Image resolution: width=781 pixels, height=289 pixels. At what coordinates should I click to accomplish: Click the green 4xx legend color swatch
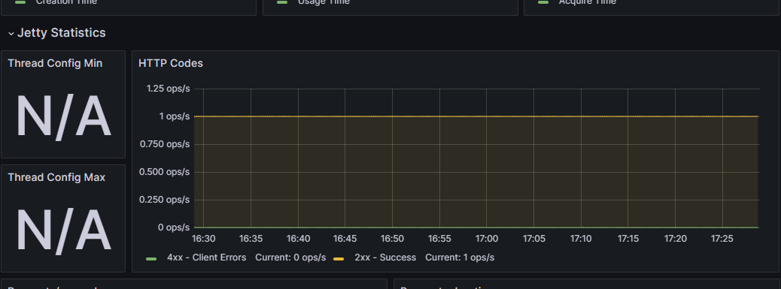(x=151, y=259)
